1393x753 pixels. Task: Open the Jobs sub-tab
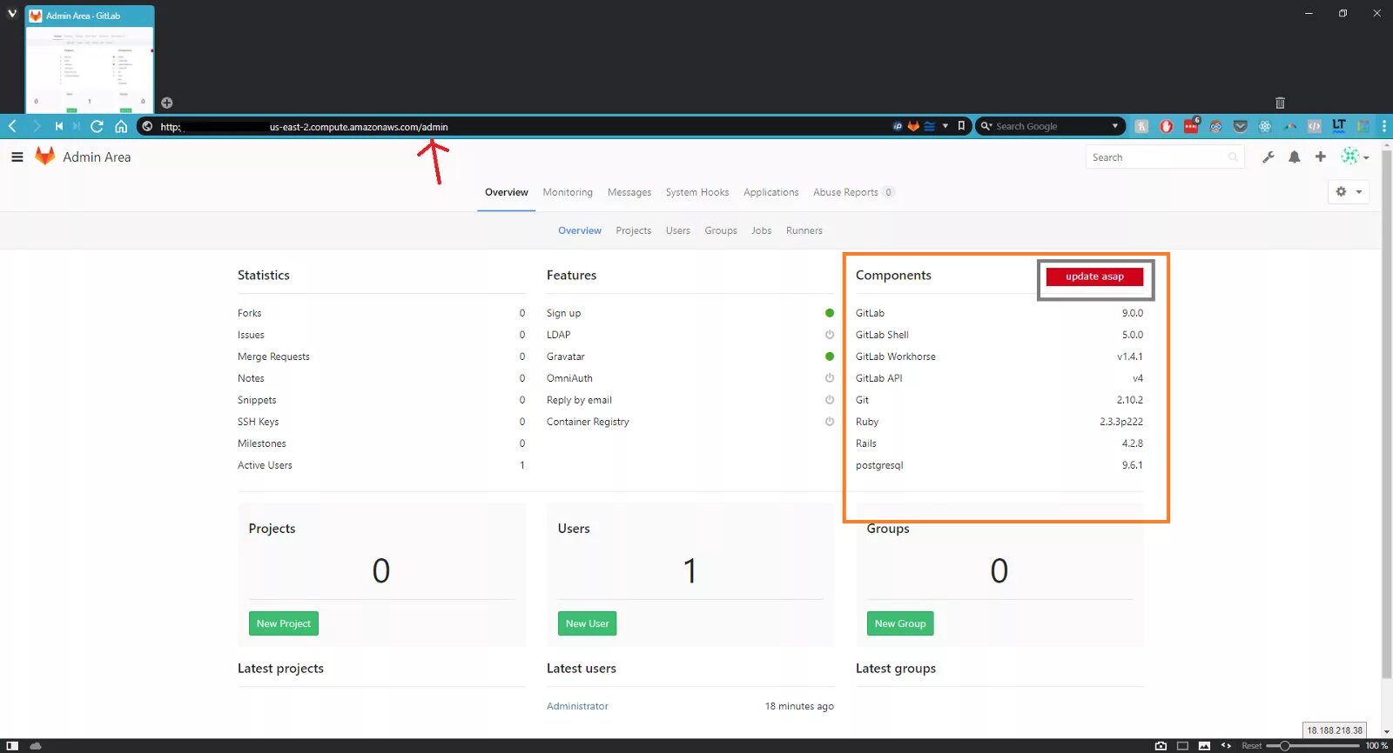click(761, 230)
